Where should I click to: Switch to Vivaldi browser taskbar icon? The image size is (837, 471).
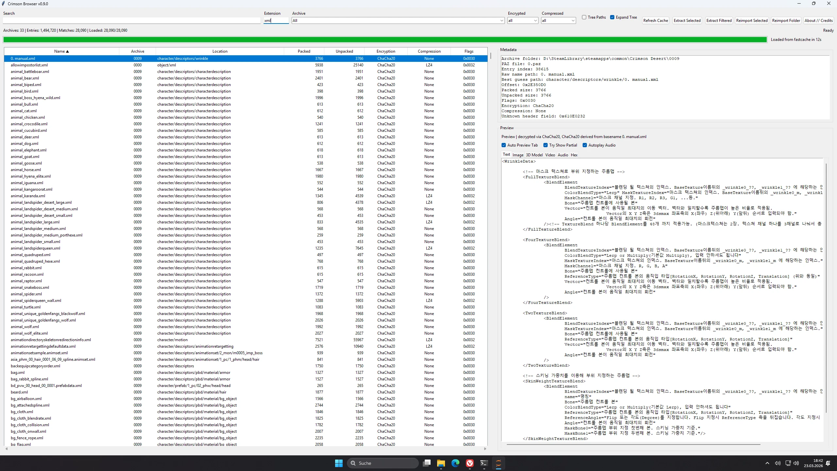coord(470,463)
